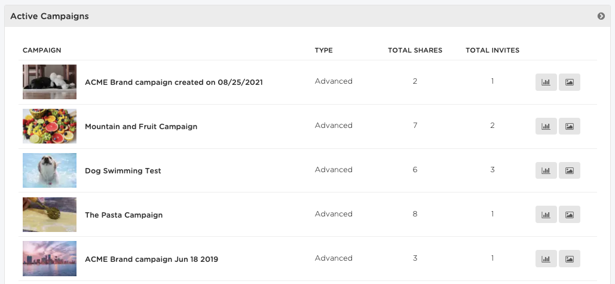Screen dimensions: 615x284
Task: Click total invites value 1 for ACME 08/25/2021
Action: (492, 81)
